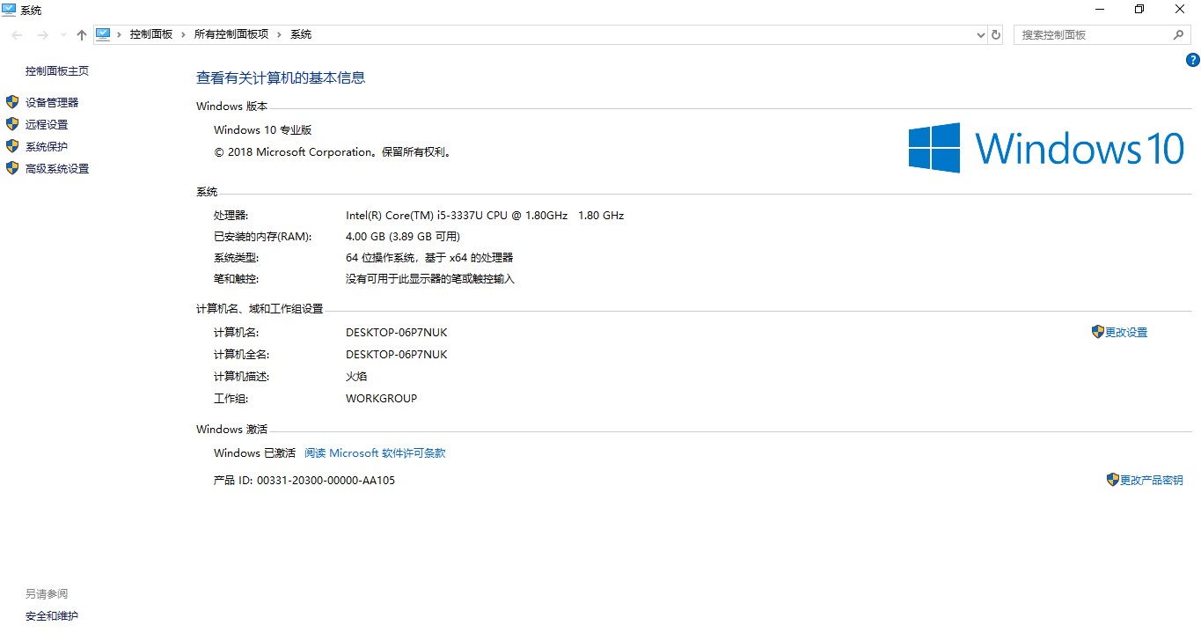
Task: Click the 系统 breadcrumb item
Action: click(301, 34)
